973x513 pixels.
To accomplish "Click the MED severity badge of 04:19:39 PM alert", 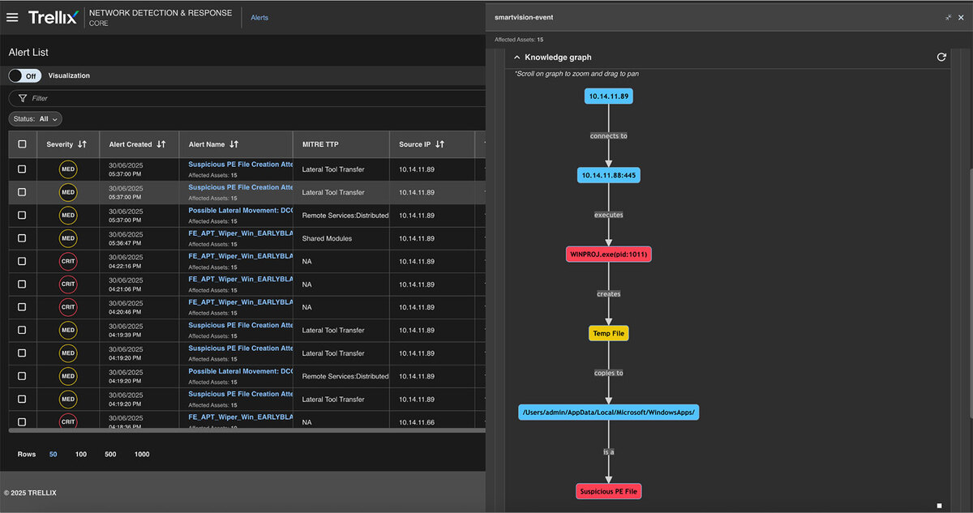I will click(68, 330).
